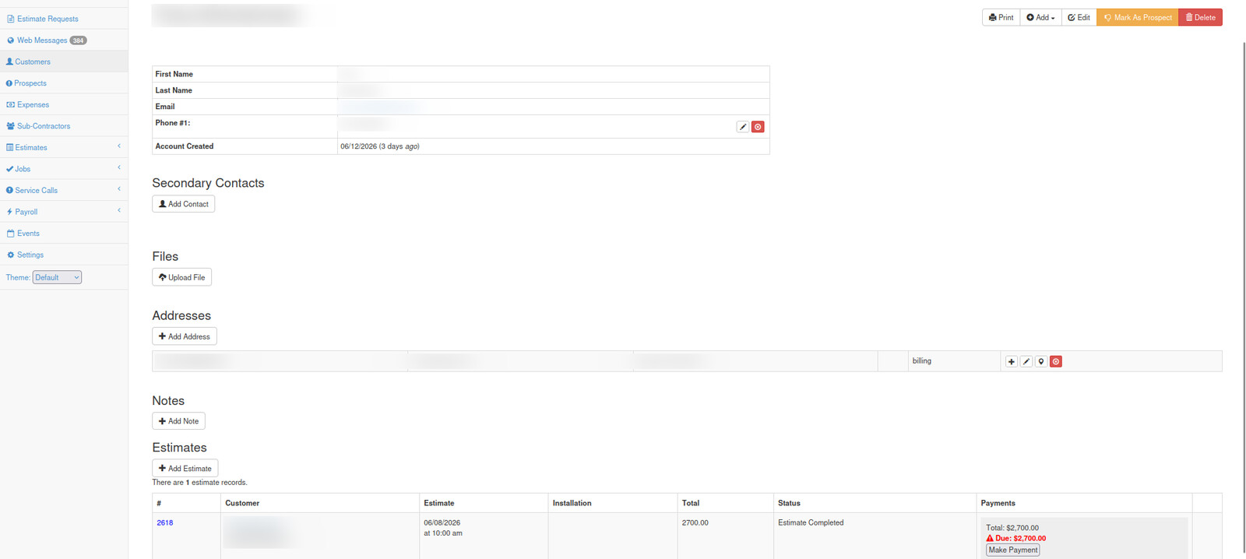Screen dimensions: 1246x559
Task: Click plus icon on billing address row
Action: pyautogui.click(x=1012, y=361)
